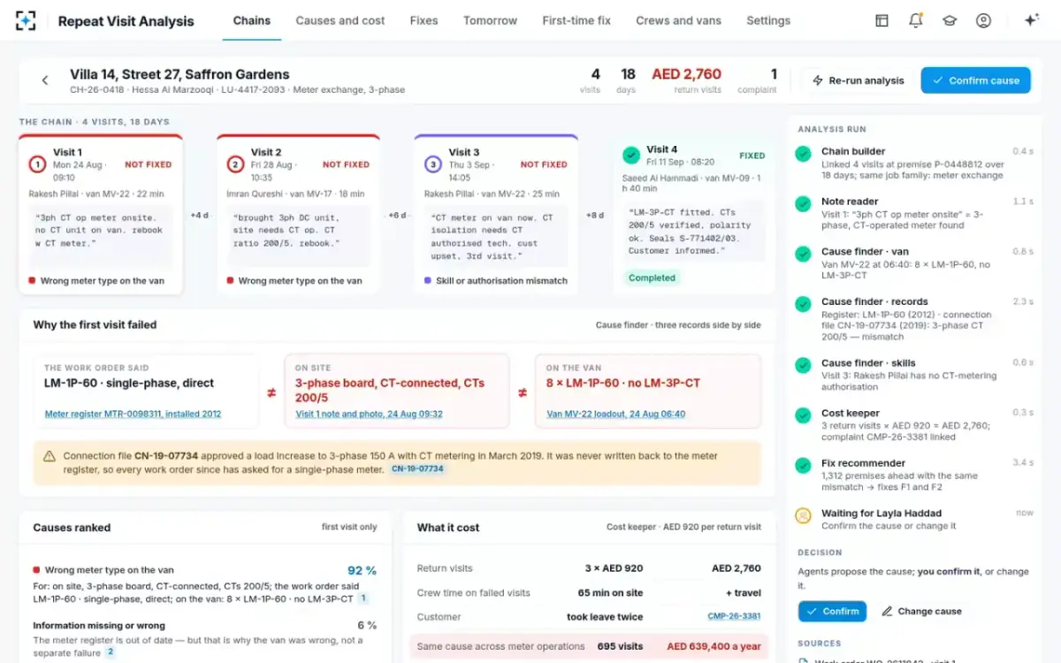Open the Fixes tab
Image resolution: width=1061 pixels, height=663 pixels.
(x=424, y=20)
